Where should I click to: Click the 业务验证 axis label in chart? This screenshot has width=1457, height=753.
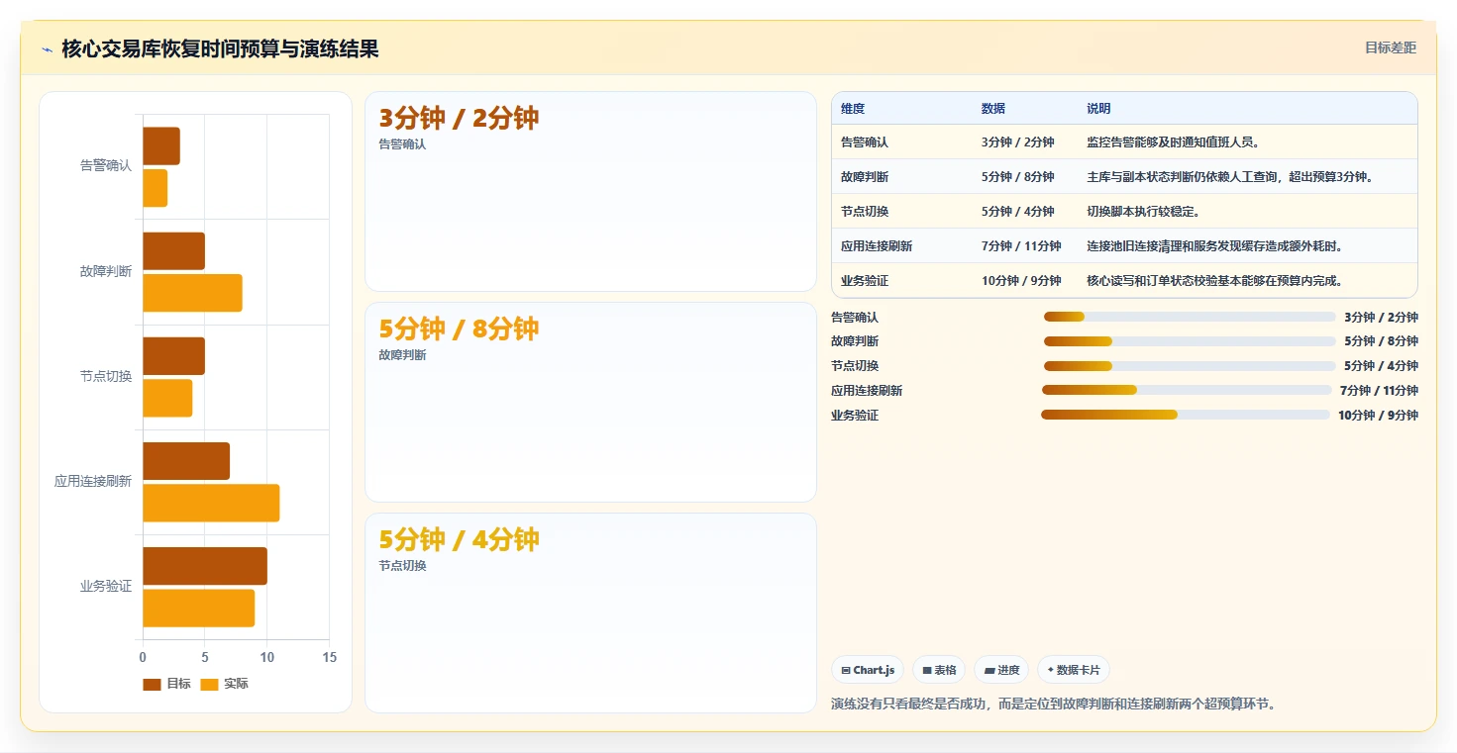click(106, 587)
